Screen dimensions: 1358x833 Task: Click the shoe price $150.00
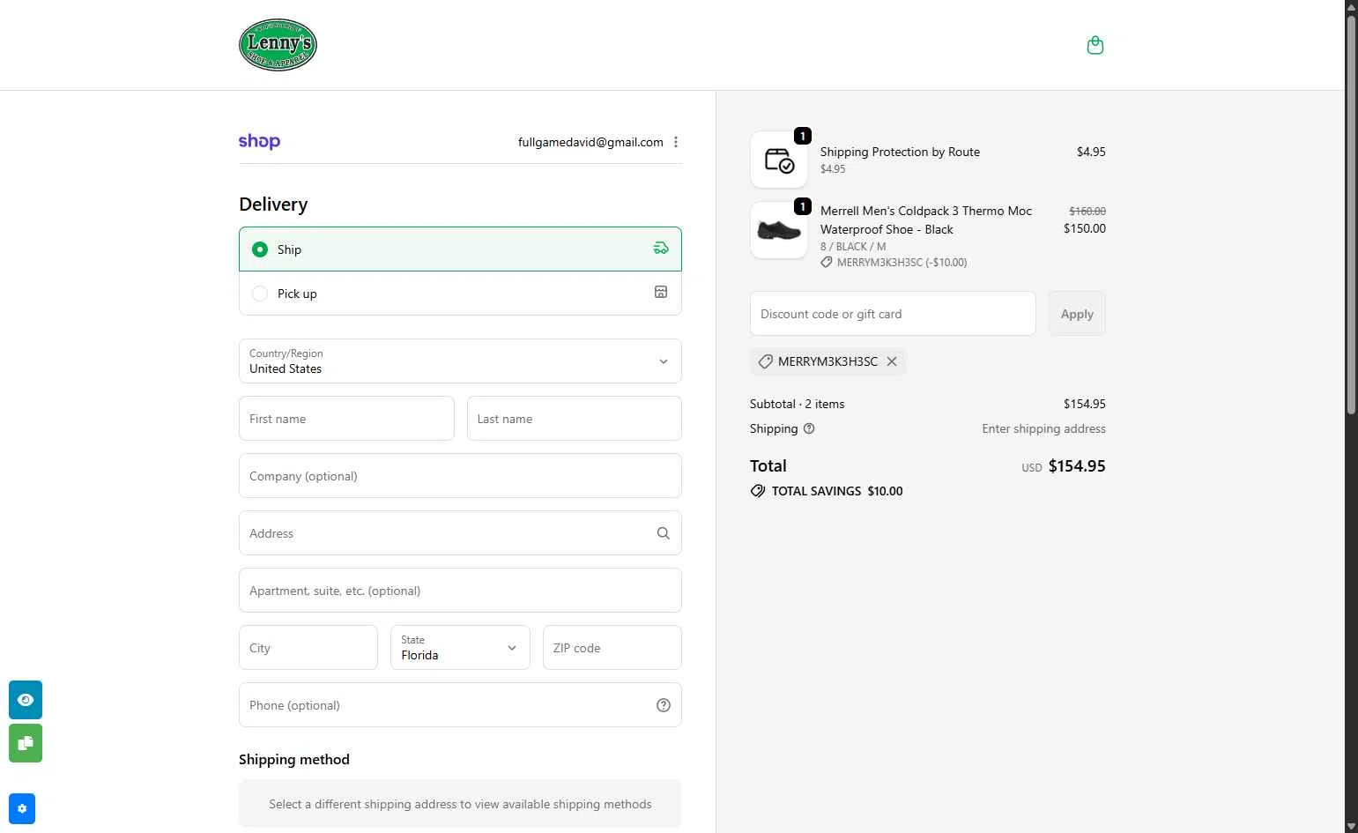(x=1085, y=228)
